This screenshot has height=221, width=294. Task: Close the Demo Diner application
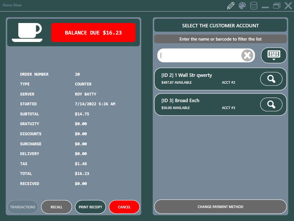(x=288, y=6)
